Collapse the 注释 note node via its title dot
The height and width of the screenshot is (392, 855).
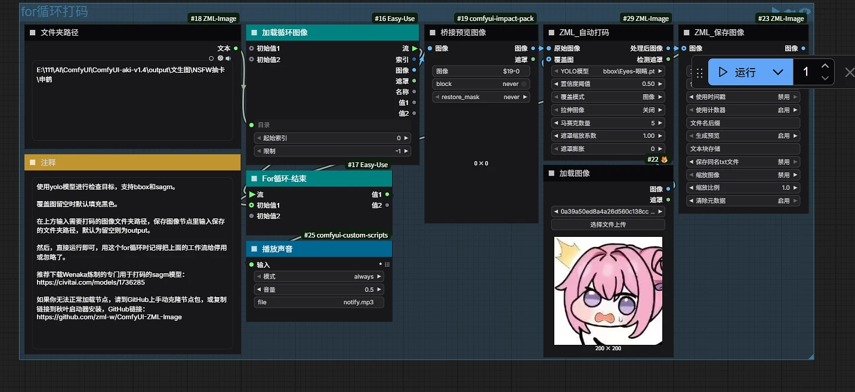[33, 162]
